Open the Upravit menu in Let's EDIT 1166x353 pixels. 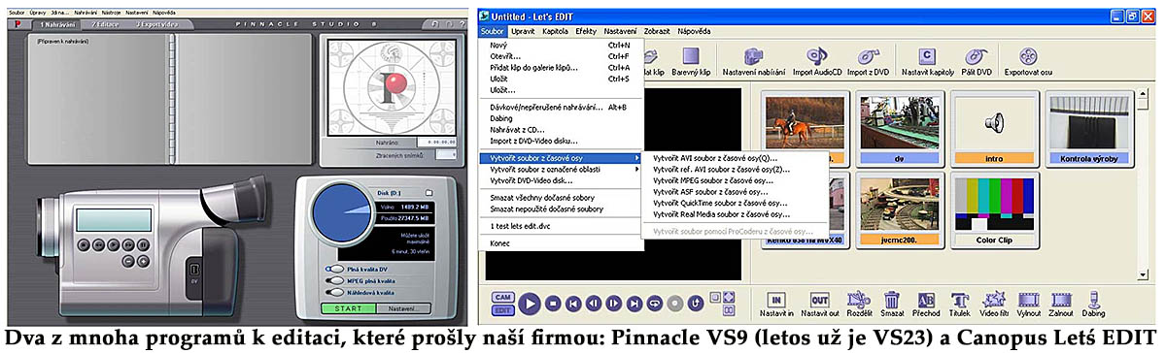523,31
